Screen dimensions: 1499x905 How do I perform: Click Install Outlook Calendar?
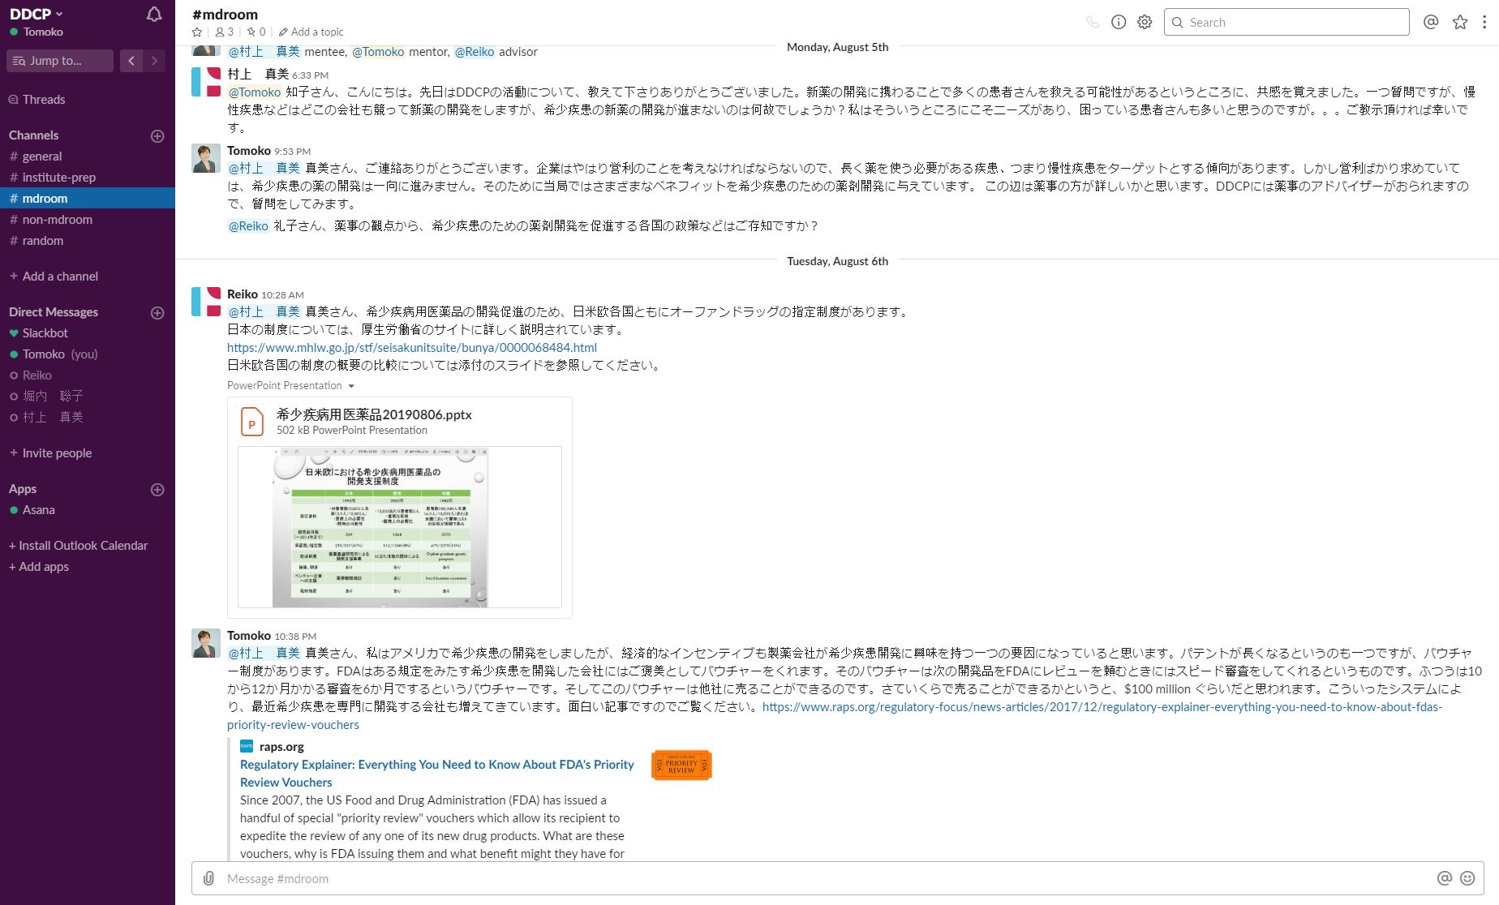pos(78,546)
